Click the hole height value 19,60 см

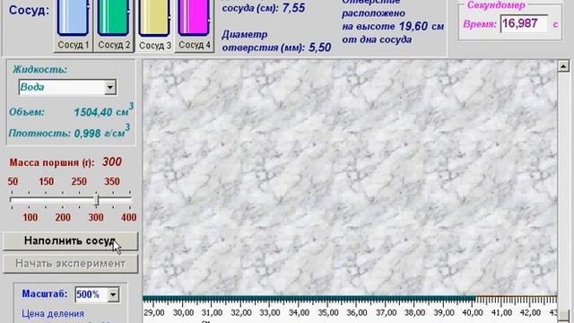tap(422, 26)
